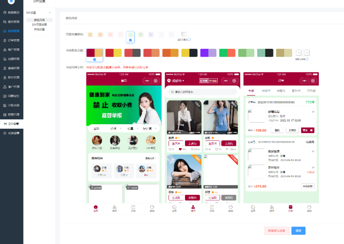Click the blue 保存 button
The image size is (344, 244).
click(x=298, y=231)
